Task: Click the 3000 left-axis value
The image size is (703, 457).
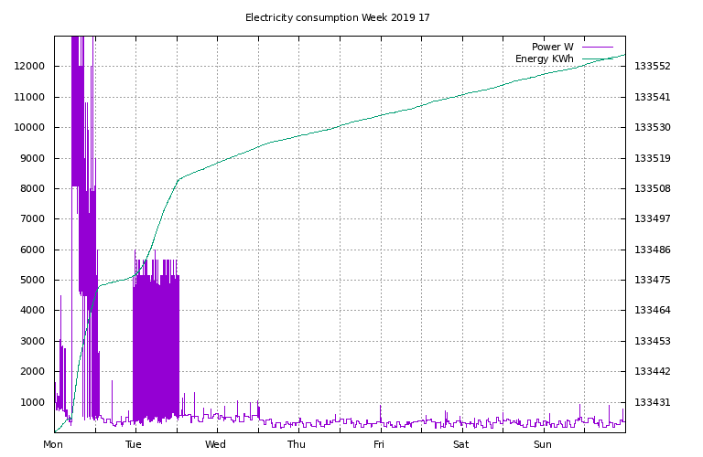Action: coord(33,341)
